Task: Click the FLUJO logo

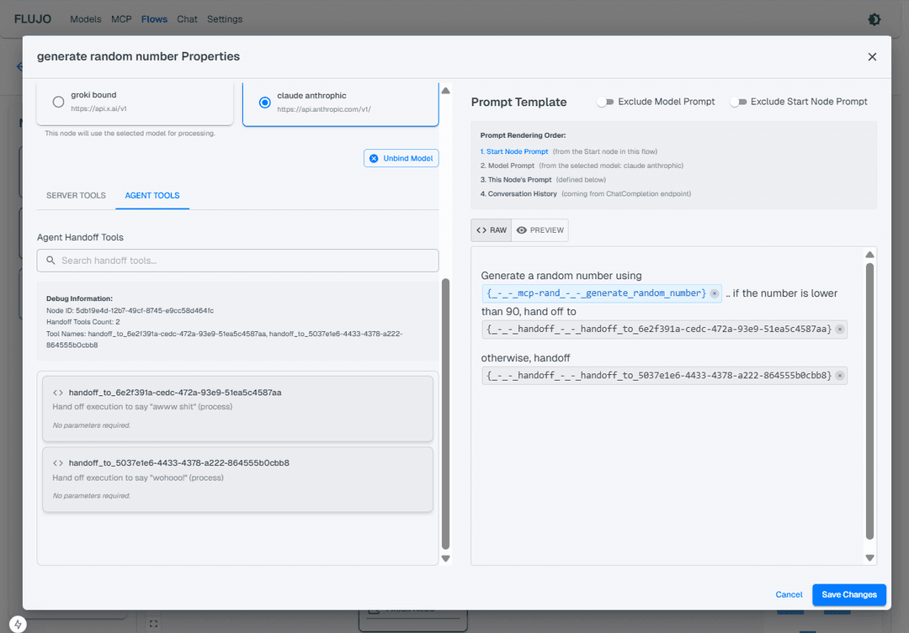Action: click(x=33, y=19)
